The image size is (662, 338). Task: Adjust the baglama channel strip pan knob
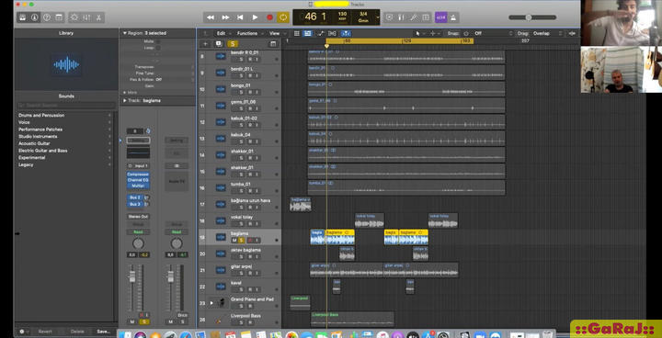point(138,243)
